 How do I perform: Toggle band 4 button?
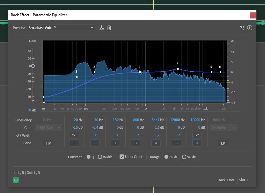[156, 143]
